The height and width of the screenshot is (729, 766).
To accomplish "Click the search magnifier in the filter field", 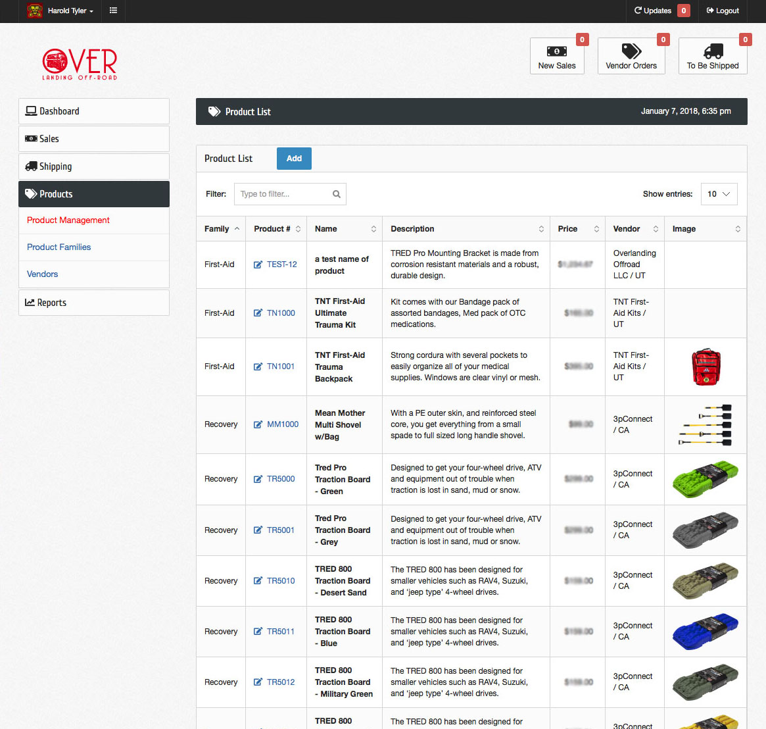I will click(336, 193).
